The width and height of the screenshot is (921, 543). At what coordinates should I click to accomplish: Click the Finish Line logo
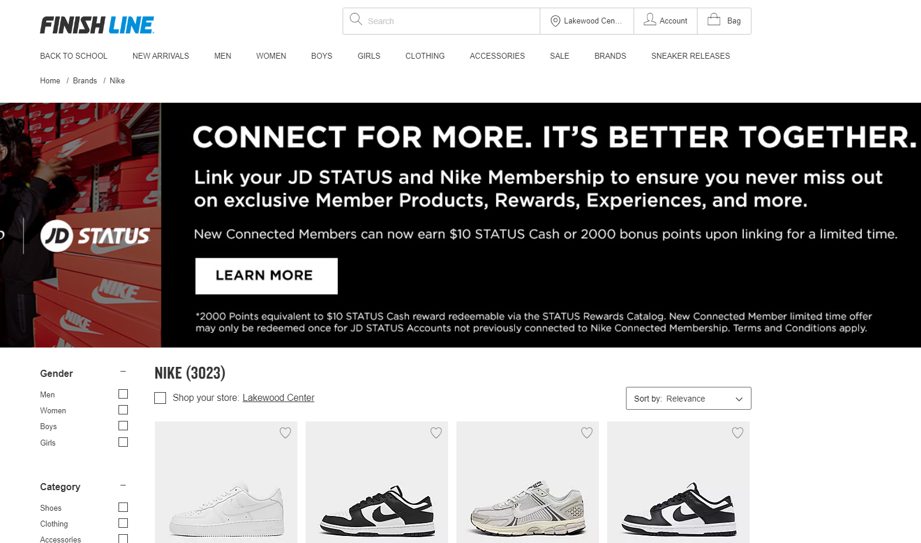(97, 25)
